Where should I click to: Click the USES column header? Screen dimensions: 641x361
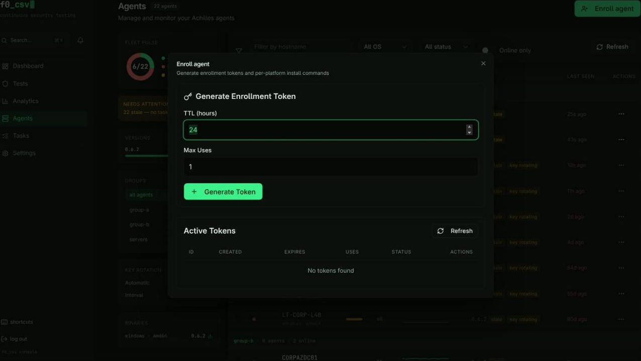click(x=352, y=252)
